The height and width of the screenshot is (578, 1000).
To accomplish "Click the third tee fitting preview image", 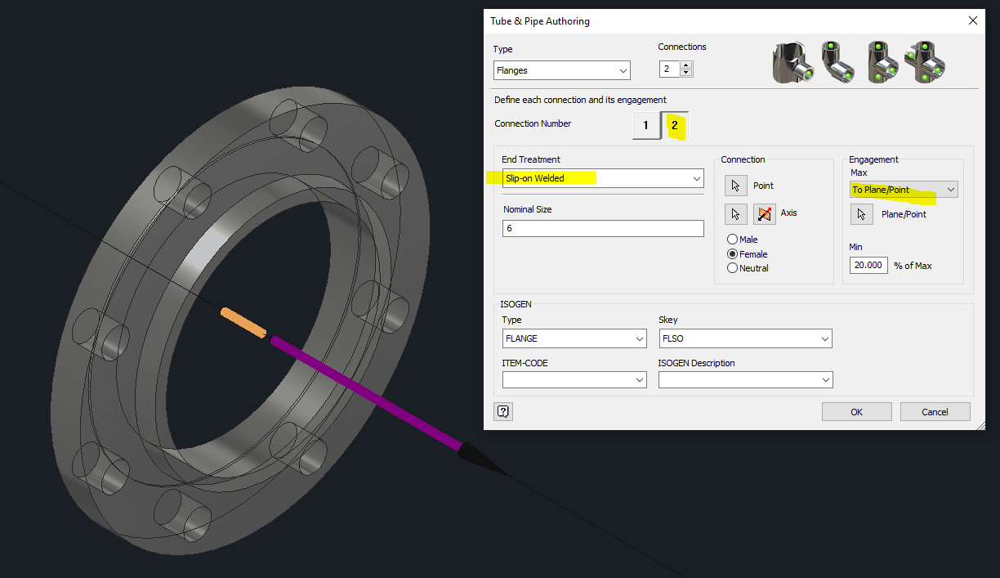I will 884,62.
